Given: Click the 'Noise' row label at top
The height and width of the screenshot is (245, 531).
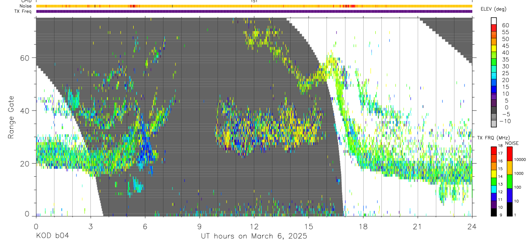Looking at the screenshot, I should coord(25,6).
